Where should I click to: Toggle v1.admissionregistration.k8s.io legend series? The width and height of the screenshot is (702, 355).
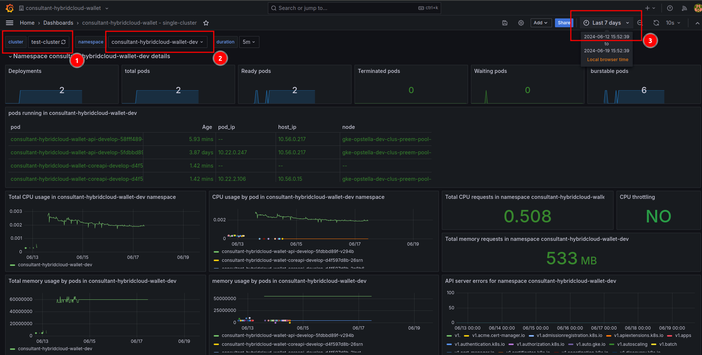[x=569, y=335]
